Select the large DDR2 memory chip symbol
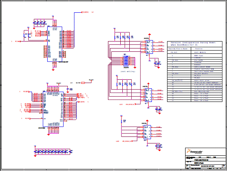Viewport: 227px width, 171px height. tap(53, 109)
